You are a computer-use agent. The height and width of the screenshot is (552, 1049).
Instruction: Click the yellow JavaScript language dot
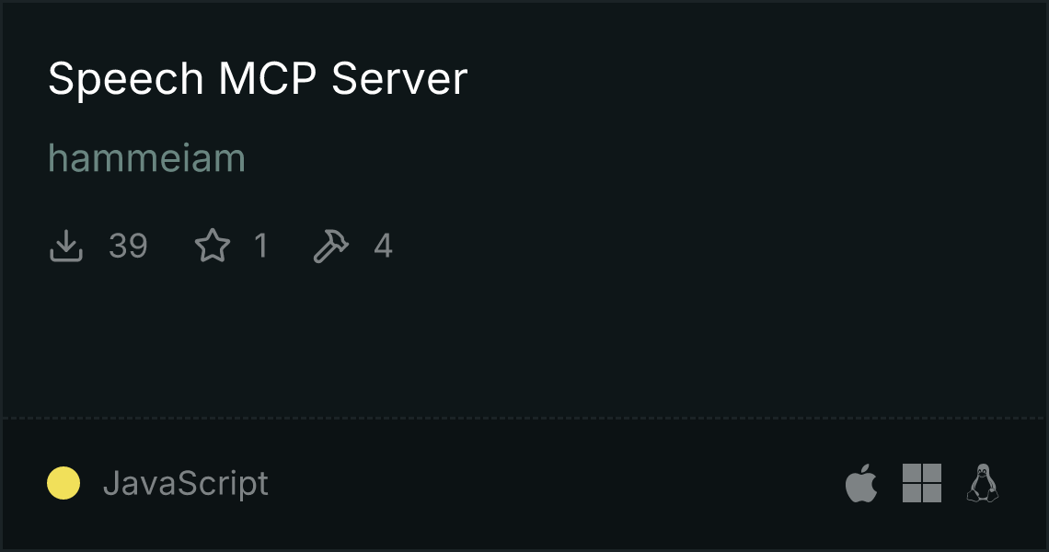63,483
